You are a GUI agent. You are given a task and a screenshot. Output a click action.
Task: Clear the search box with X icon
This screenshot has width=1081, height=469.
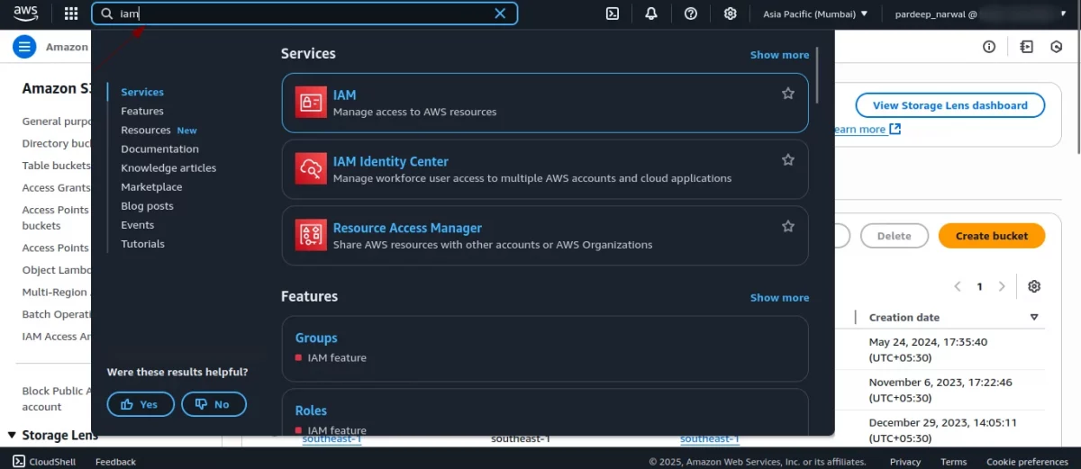coord(501,14)
